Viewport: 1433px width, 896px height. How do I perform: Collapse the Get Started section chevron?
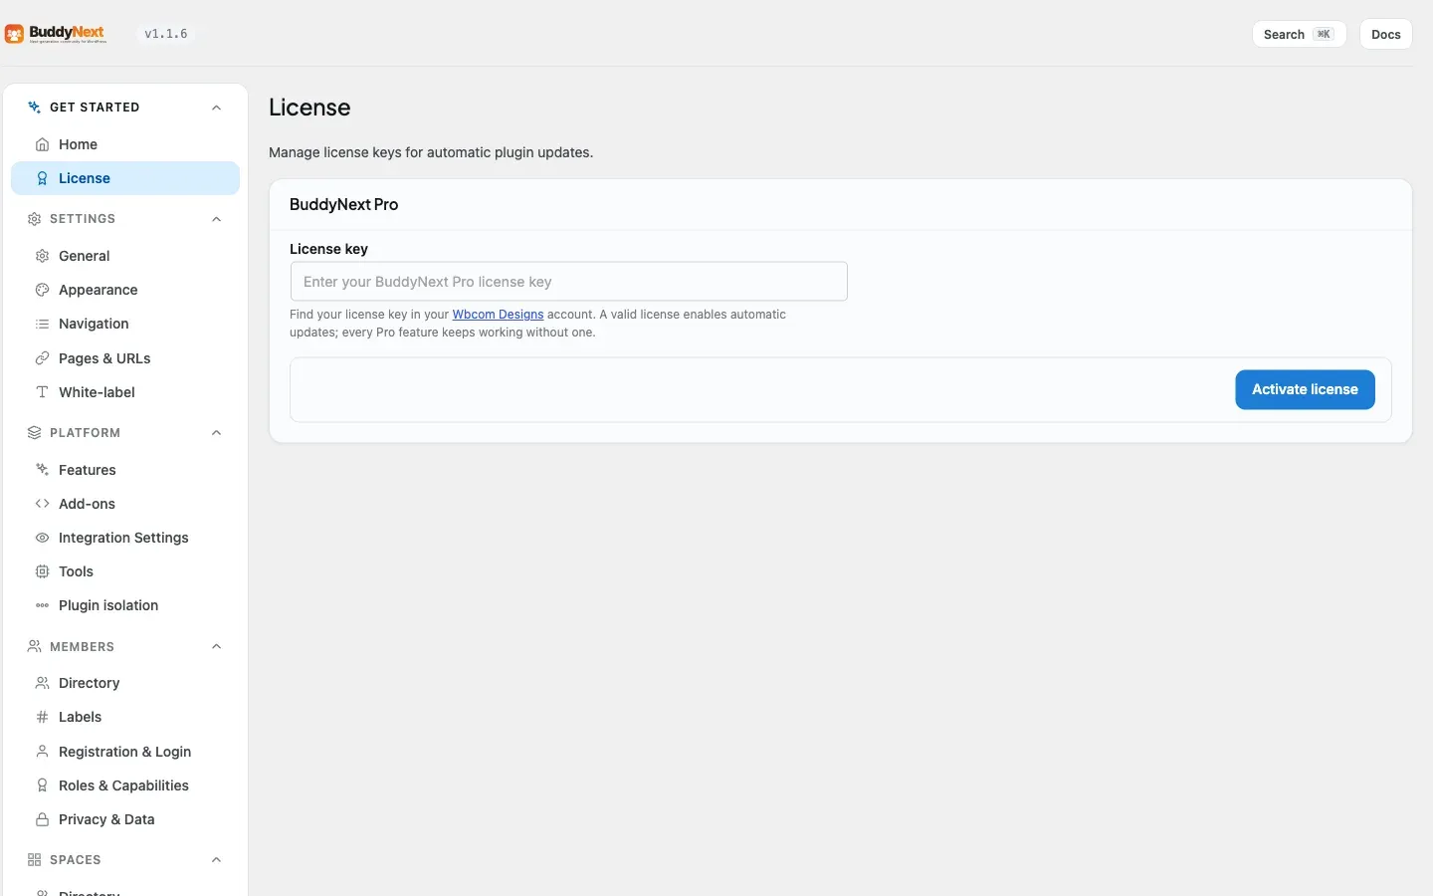pyautogui.click(x=217, y=108)
